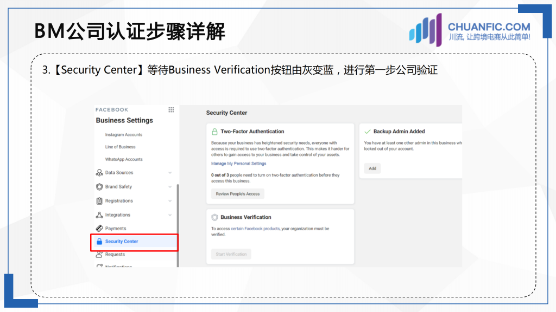Click the Two-Factor Authentication lock icon
This screenshot has width=556, height=312.
214,132
